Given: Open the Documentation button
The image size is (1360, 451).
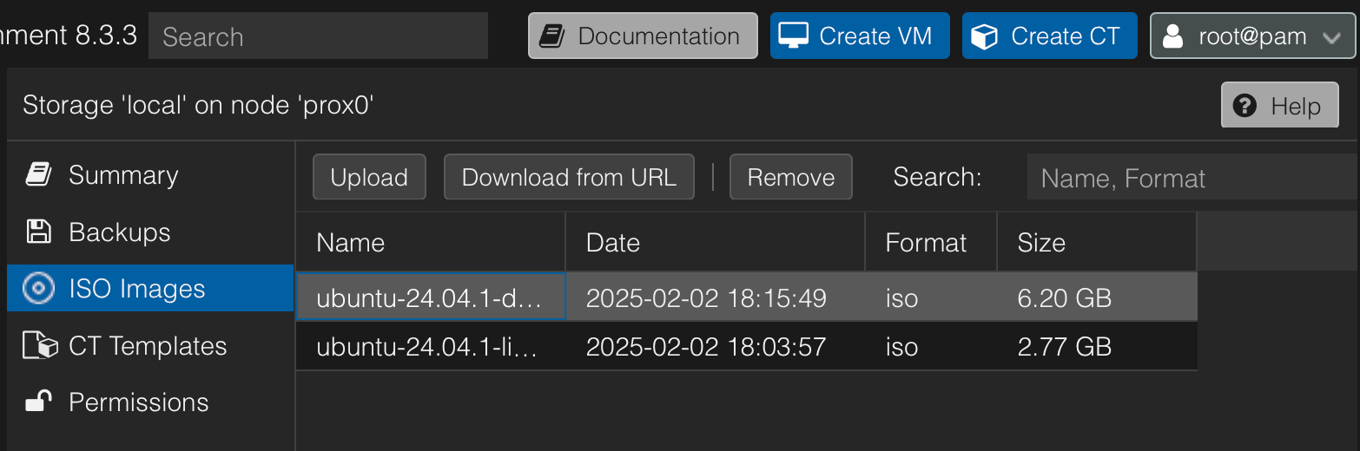Looking at the screenshot, I should (x=643, y=36).
